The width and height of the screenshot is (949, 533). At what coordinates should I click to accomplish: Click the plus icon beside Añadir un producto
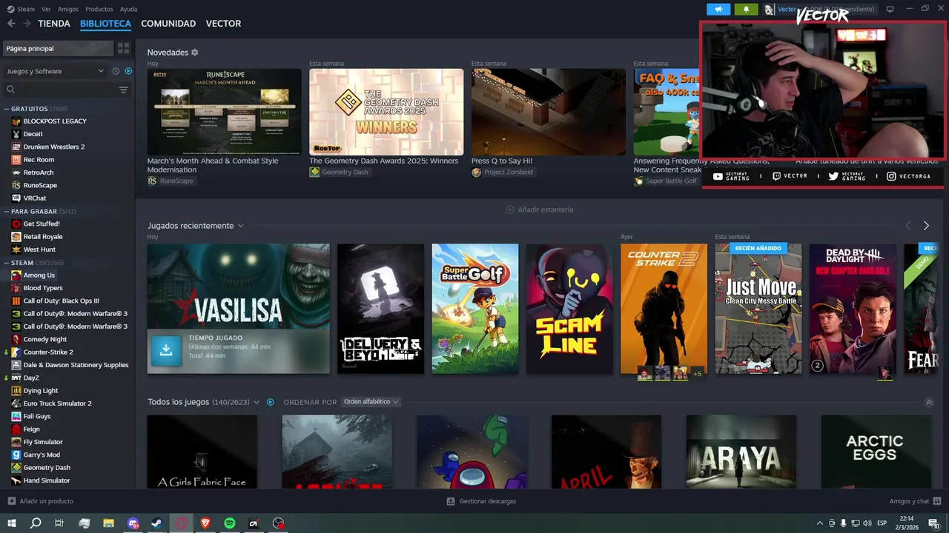12,501
